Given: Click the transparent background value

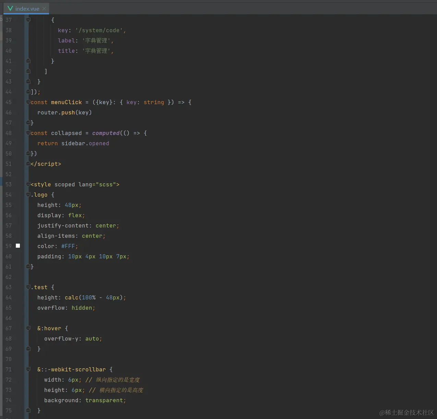Looking at the screenshot, I should coord(104,400).
